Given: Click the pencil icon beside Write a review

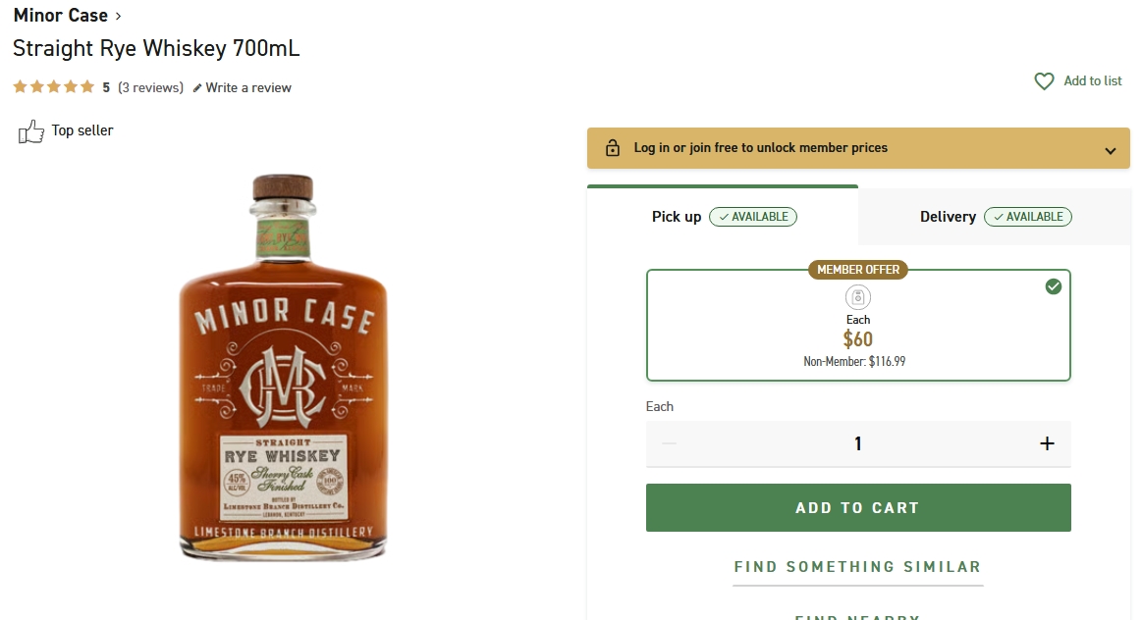Looking at the screenshot, I should pyautogui.click(x=197, y=88).
